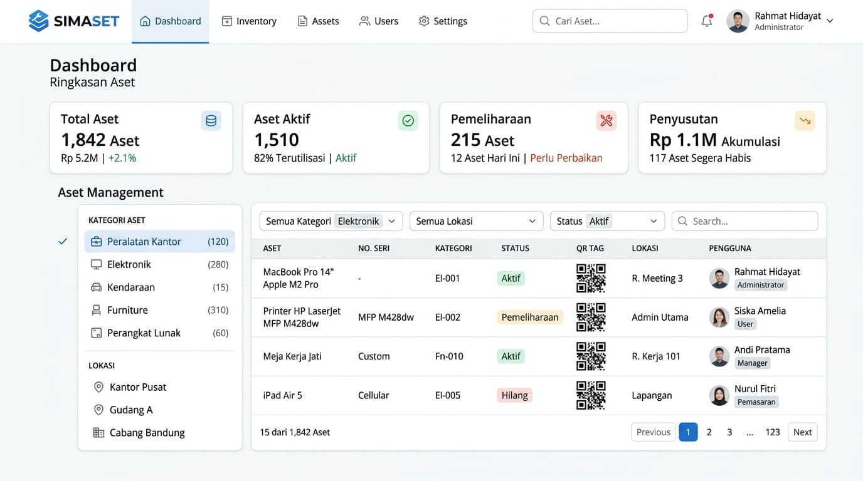Click the Previous pagination button
This screenshot has width=863, height=481.
(x=654, y=432)
